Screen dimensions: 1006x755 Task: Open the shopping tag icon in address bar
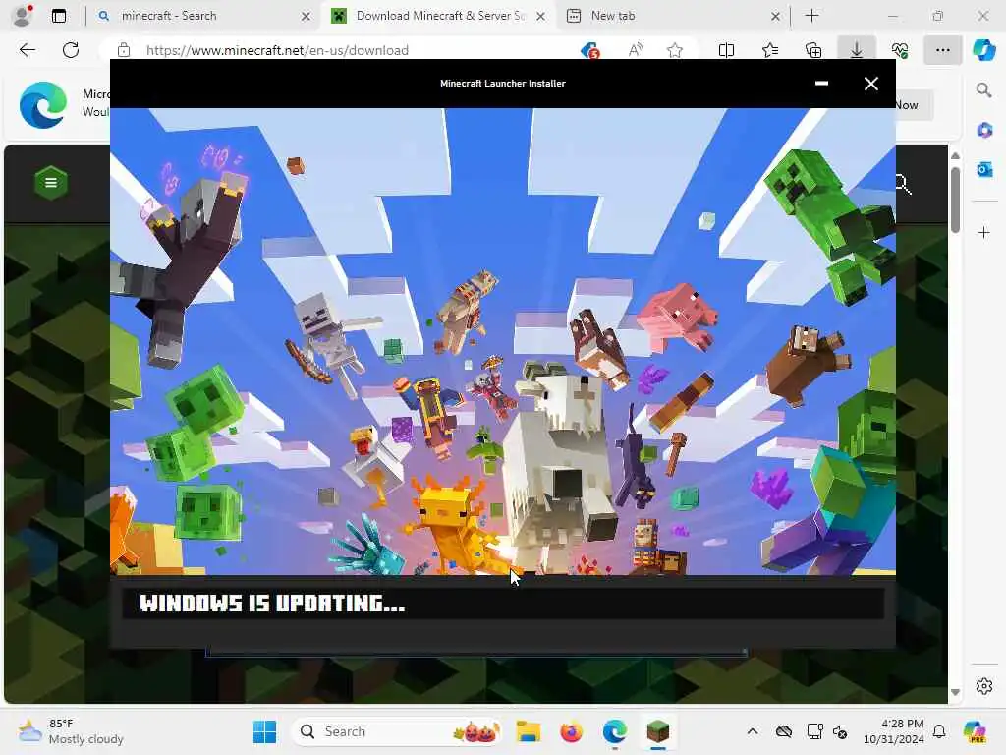(x=589, y=50)
